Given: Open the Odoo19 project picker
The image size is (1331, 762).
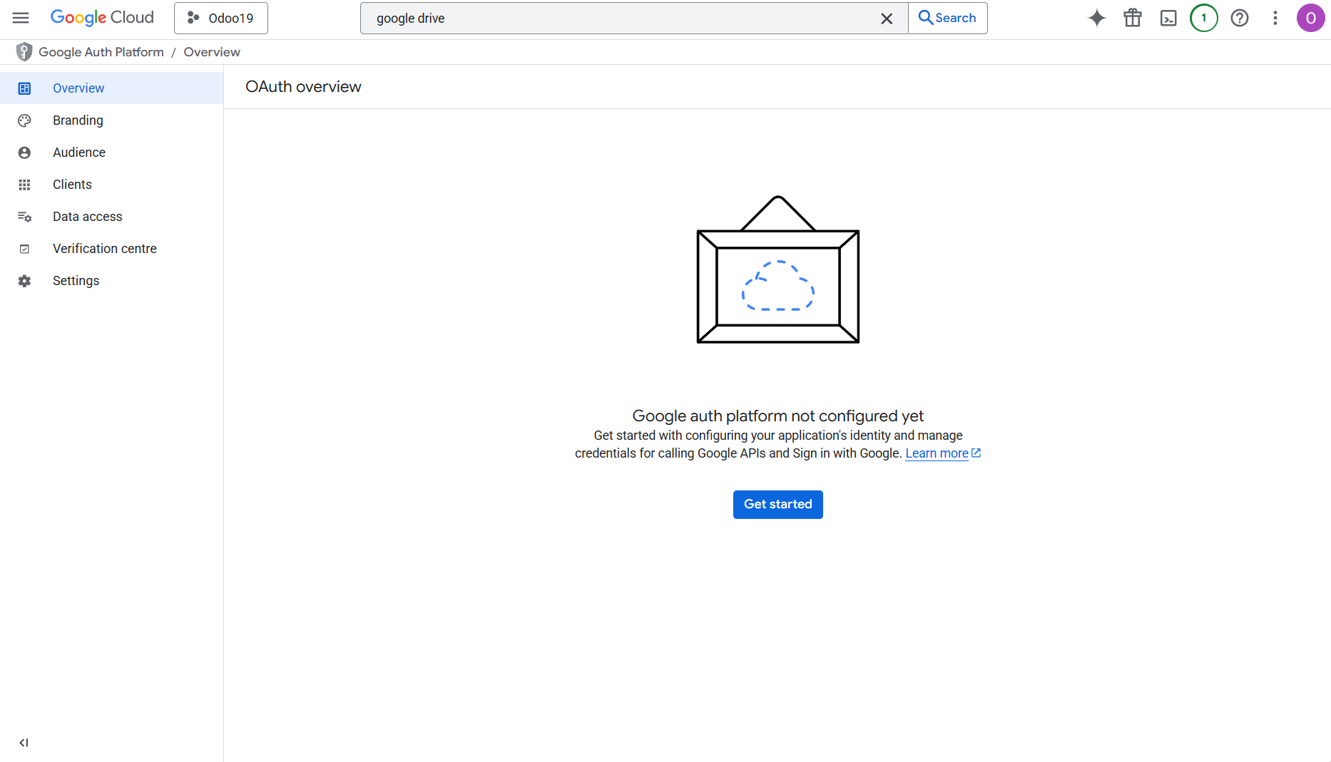Looking at the screenshot, I should [x=221, y=18].
